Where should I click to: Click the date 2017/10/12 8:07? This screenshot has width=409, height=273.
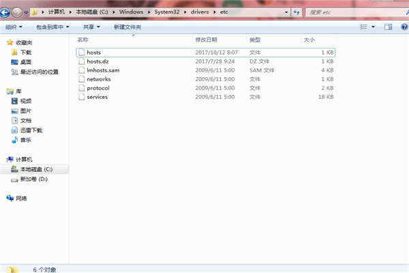pos(217,53)
